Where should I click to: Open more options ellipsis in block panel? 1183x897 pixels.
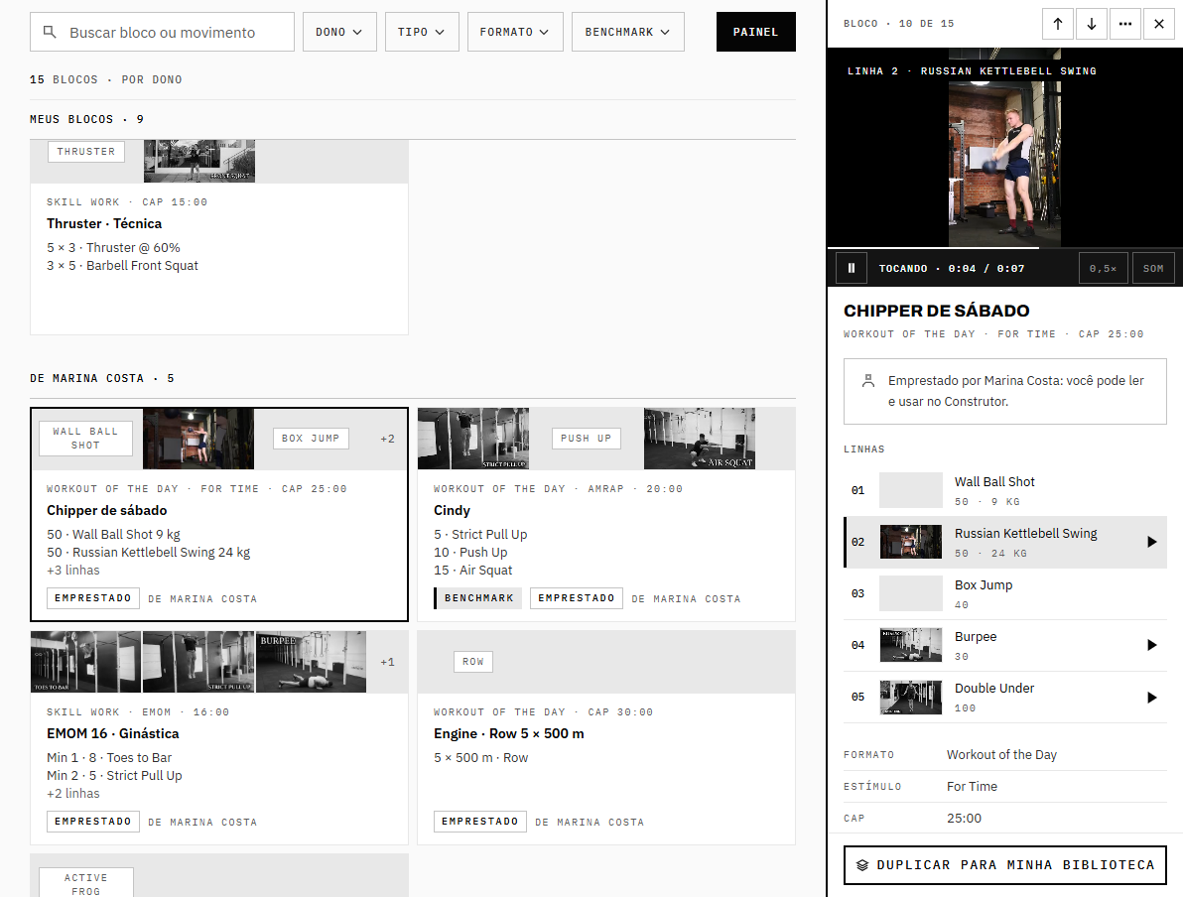[1124, 24]
